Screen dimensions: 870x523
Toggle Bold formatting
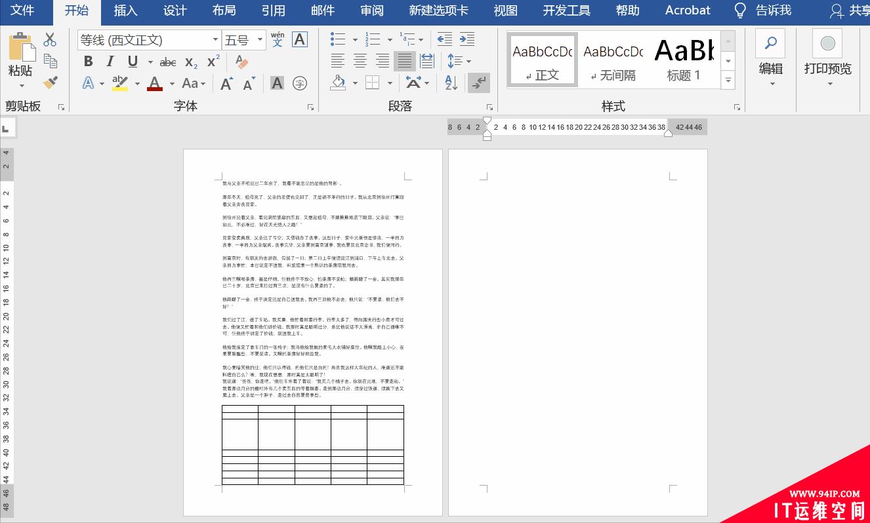[x=88, y=62]
